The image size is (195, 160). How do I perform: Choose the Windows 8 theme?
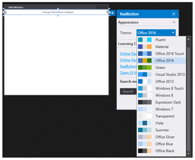(162, 95)
